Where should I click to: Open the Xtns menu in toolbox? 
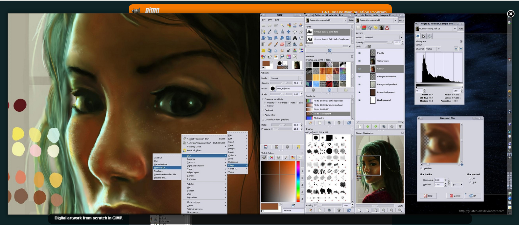click(x=270, y=20)
